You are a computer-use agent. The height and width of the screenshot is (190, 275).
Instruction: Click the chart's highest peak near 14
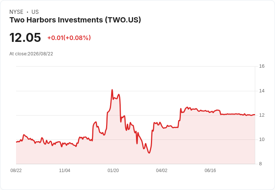click(x=112, y=90)
